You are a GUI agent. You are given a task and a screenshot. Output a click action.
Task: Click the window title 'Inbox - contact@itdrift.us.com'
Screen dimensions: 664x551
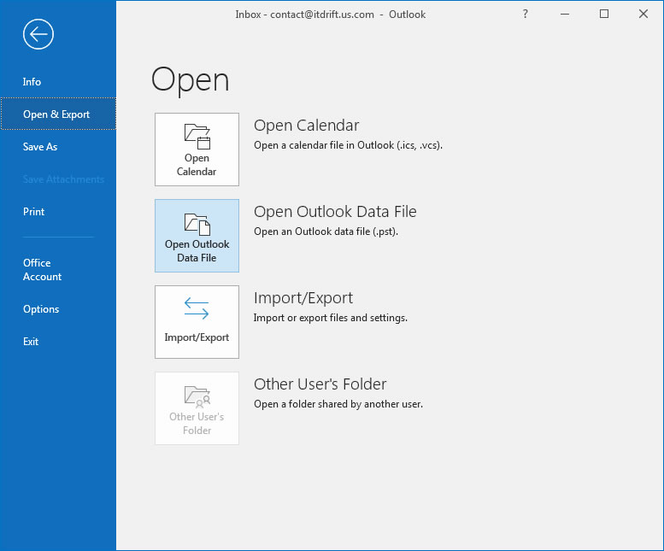click(x=304, y=15)
